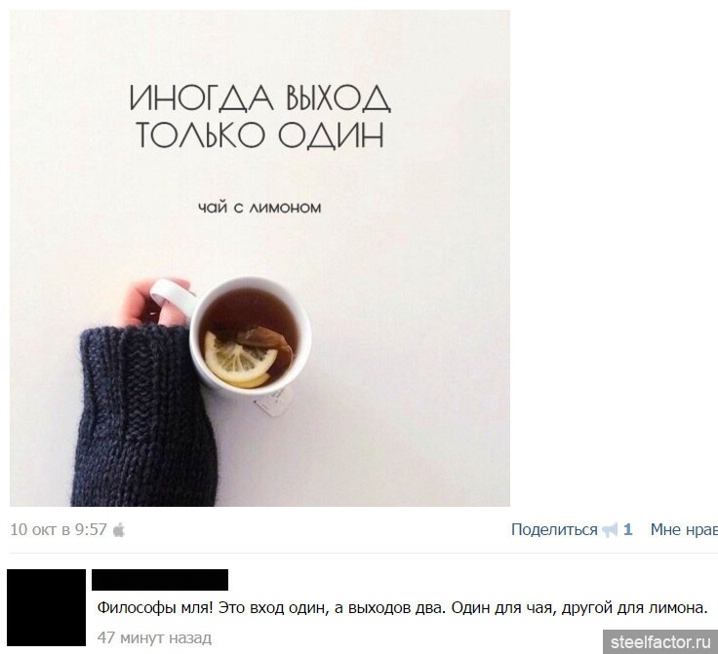Open the post timestamp 10 окт в 9:57
This screenshot has width=718, height=654.
point(59,529)
